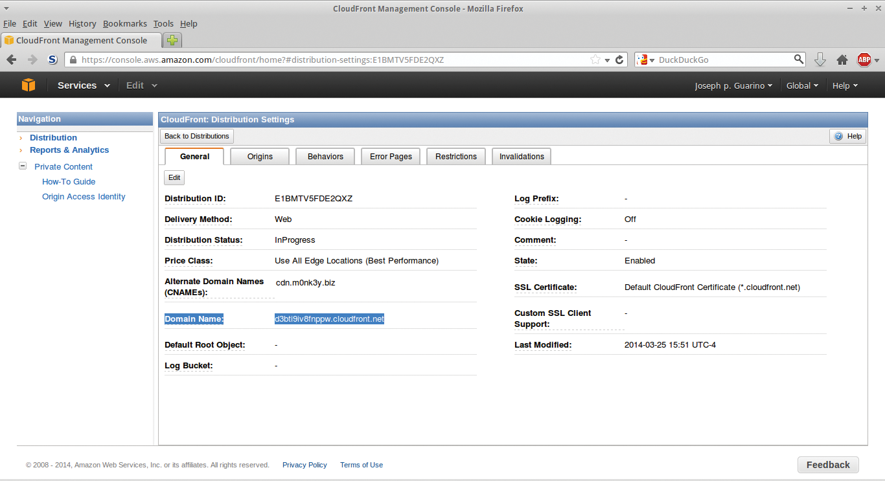Viewport: 885px width, 481px height.
Task: Click the Domain Name label
Action: (194, 319)
